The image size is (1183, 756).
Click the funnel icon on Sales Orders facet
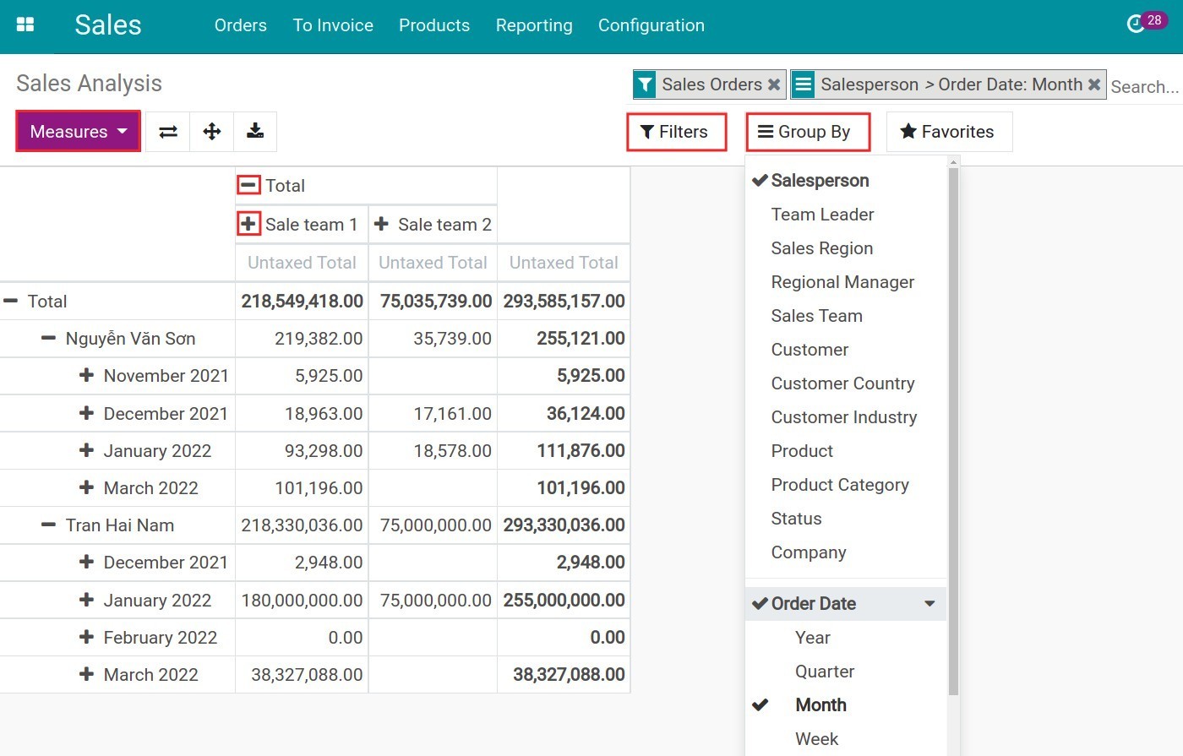pos(645,84)
